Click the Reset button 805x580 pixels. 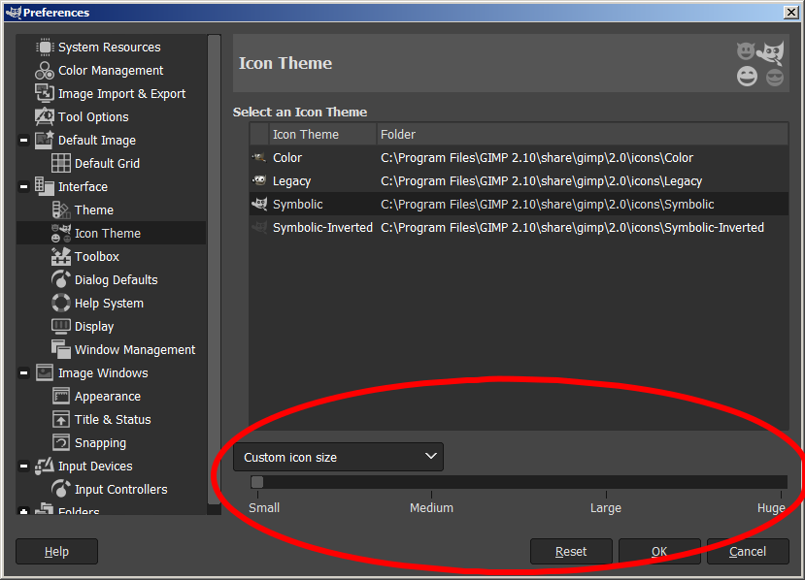click(571, 551)
